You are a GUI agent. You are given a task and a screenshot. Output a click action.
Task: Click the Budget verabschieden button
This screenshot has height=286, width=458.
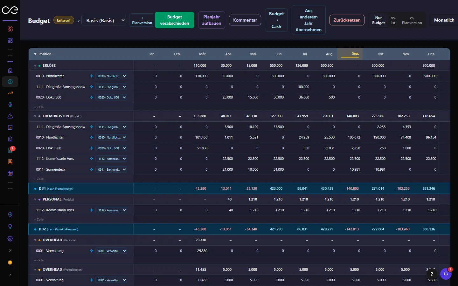click(x=175, y=20)
